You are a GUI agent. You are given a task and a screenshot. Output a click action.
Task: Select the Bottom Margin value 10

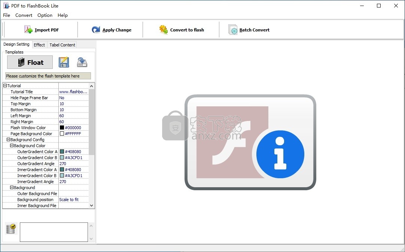point(74,110)
